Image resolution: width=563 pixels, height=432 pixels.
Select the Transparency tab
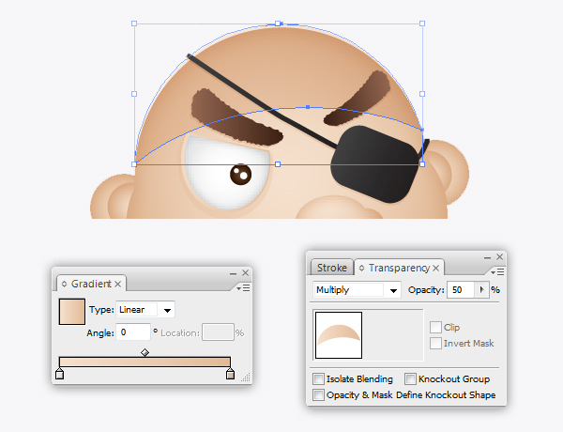click(399, 268)
